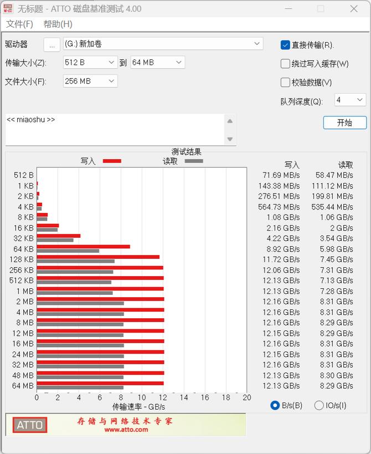Click the 1.06 GB/s read value
This screenshot has width=371, height=454.
(337, 217)
